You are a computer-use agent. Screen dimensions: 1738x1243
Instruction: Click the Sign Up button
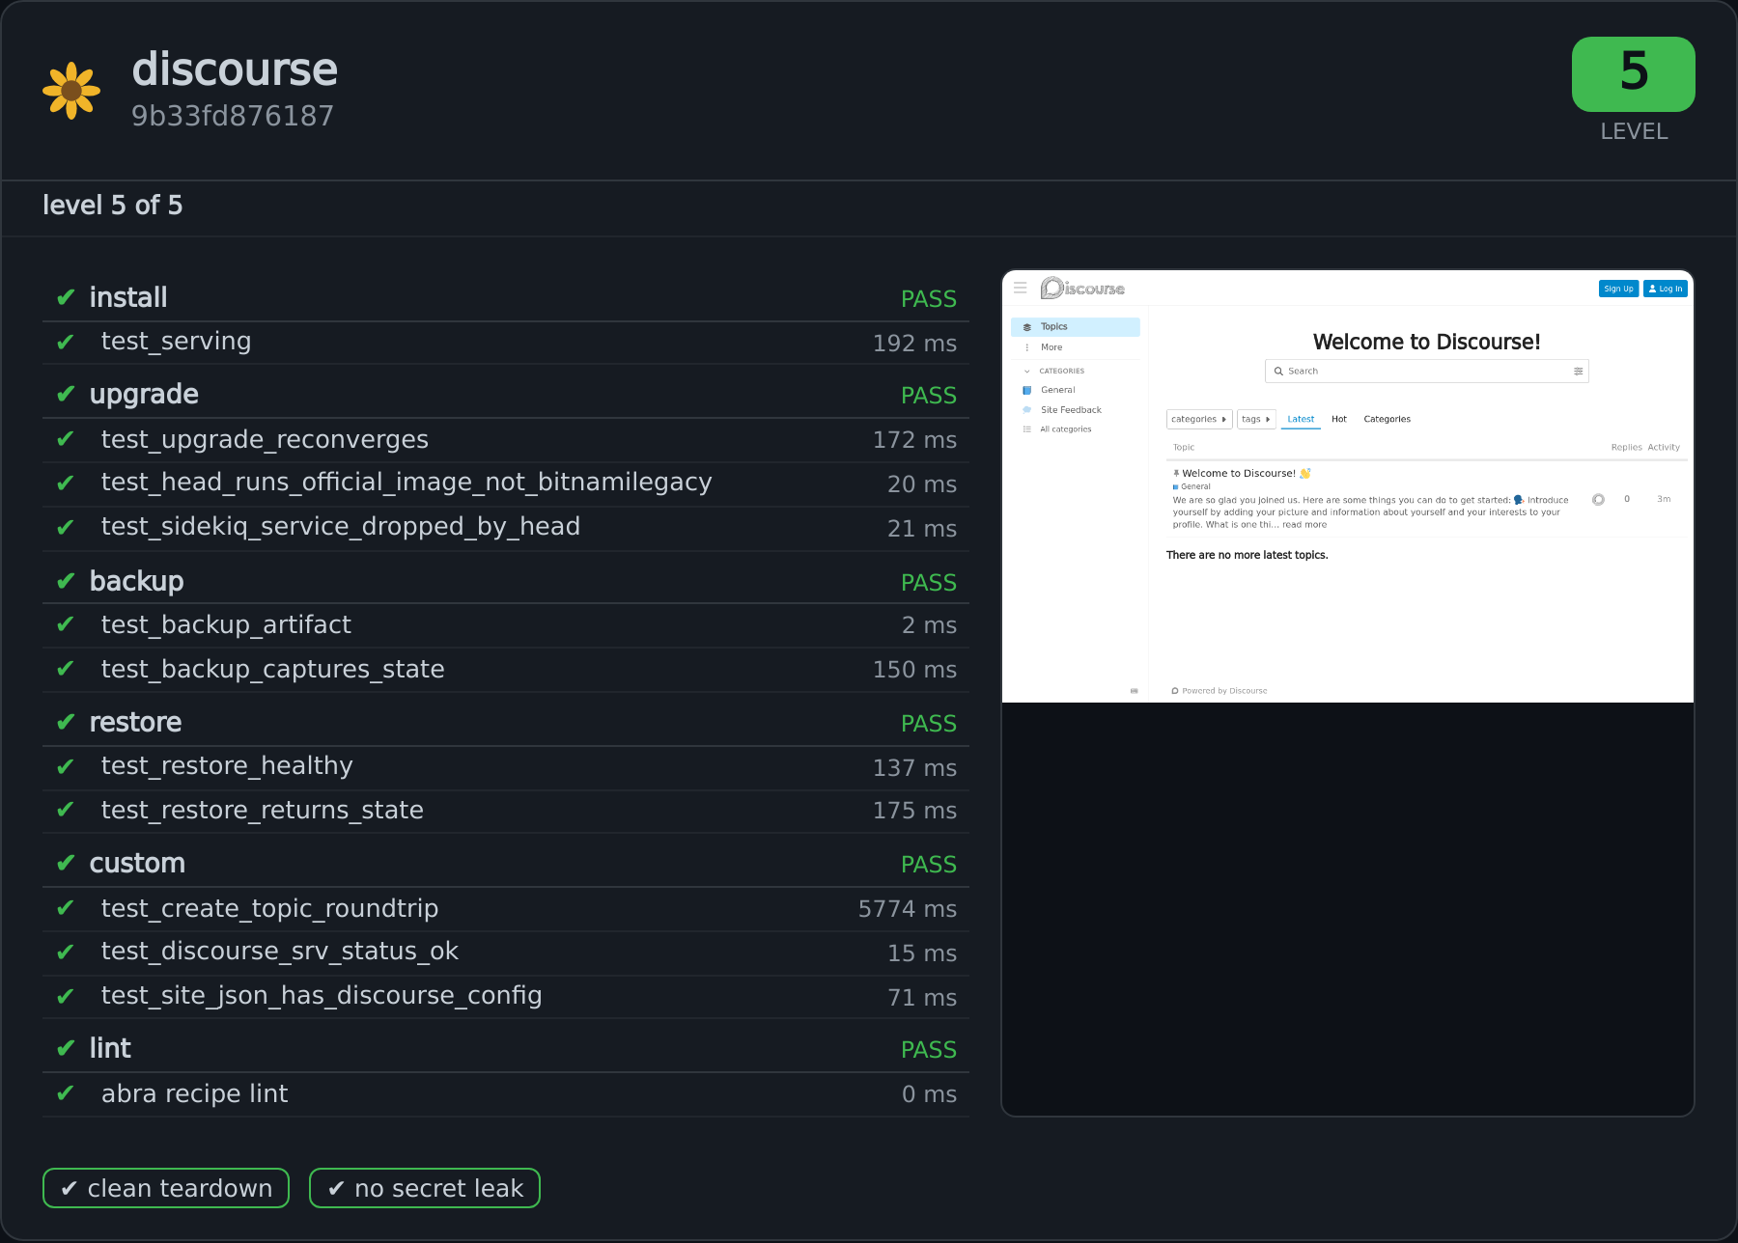point(1618,289)
